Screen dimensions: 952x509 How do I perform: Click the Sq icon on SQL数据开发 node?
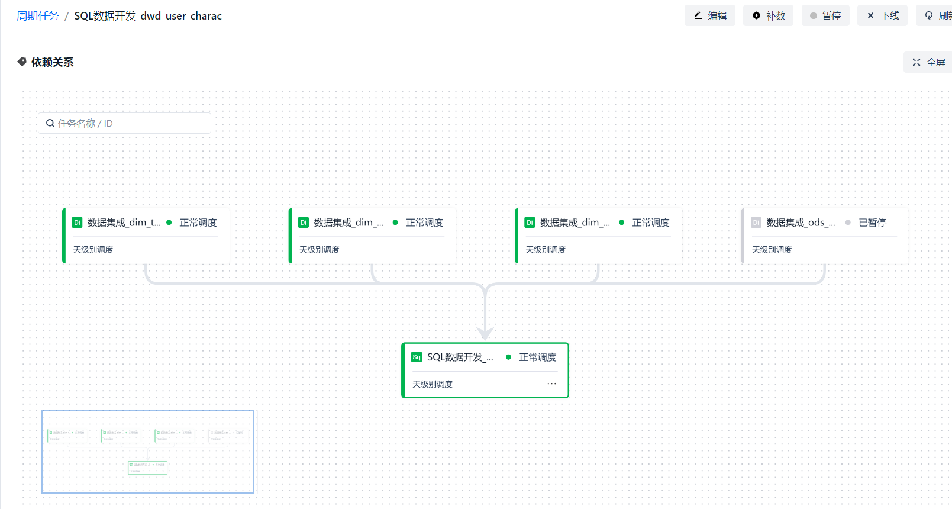417,357
